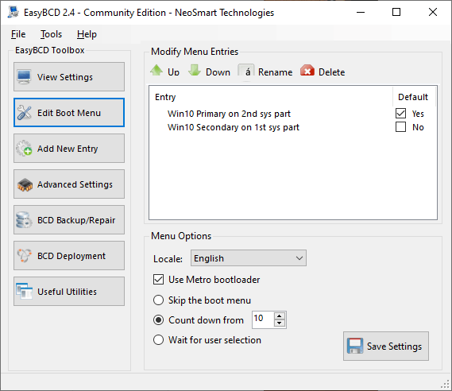This screenshot has height=391, width=452.
Task: Uncheck Default for Win10 Primary entry
Action: [x=400, y=114]
